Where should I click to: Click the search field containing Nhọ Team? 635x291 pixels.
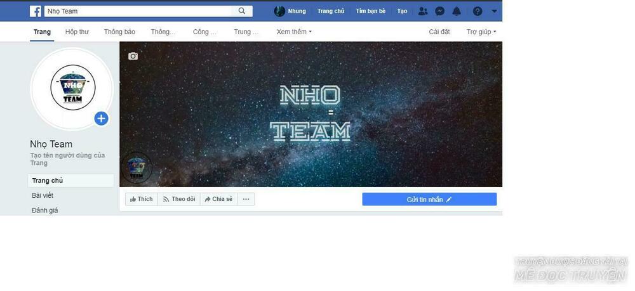pyautogui.click(x=140, y=11)
